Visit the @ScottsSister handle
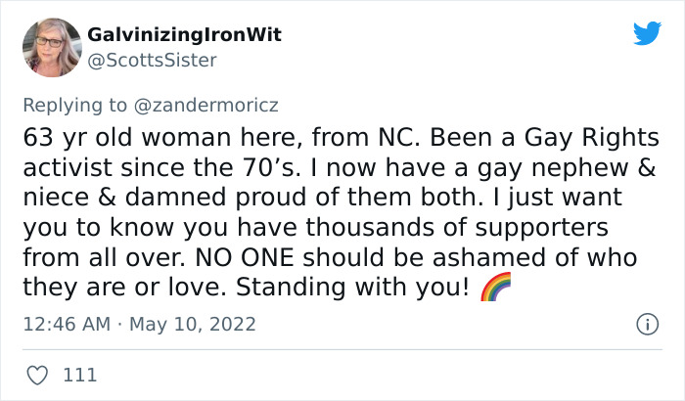 coord(152,60)
